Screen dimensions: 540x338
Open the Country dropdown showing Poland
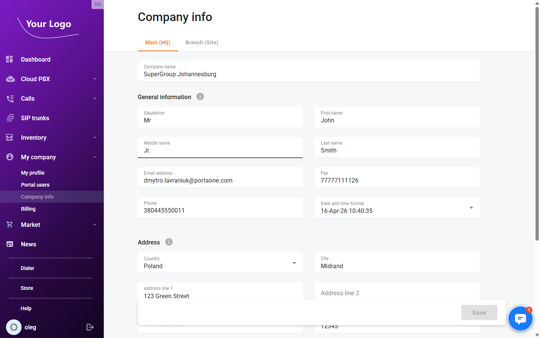pos(294,263)
